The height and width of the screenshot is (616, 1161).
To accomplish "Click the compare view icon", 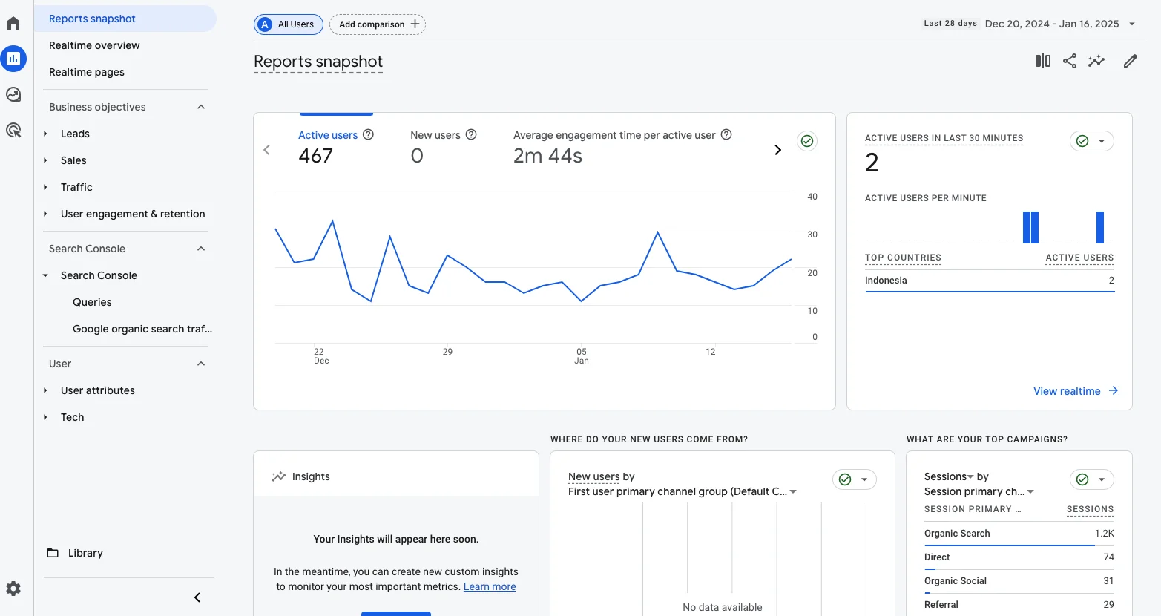I will 1042,61.
